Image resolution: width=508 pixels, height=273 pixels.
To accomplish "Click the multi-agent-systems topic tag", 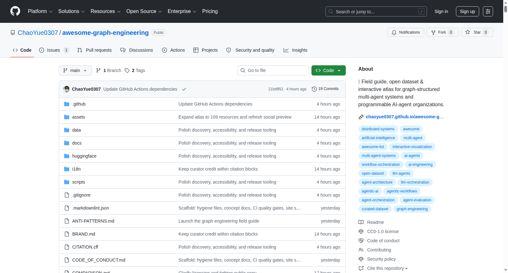I will tap(379, 156).
